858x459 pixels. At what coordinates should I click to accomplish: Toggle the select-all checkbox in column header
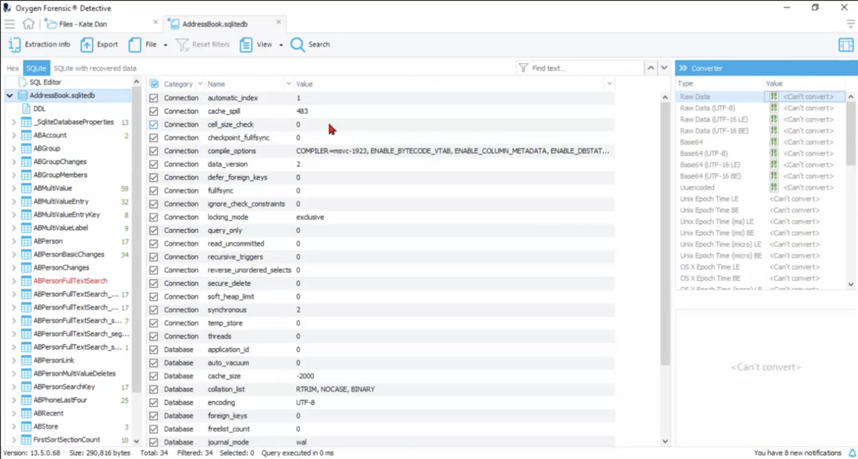click(x=153, y=84)
